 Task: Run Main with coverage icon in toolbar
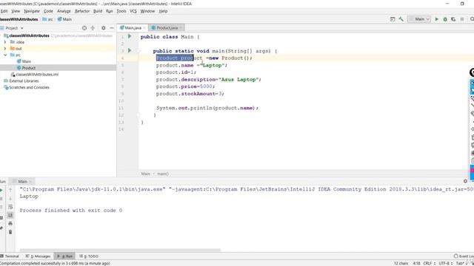pos(453,19)
